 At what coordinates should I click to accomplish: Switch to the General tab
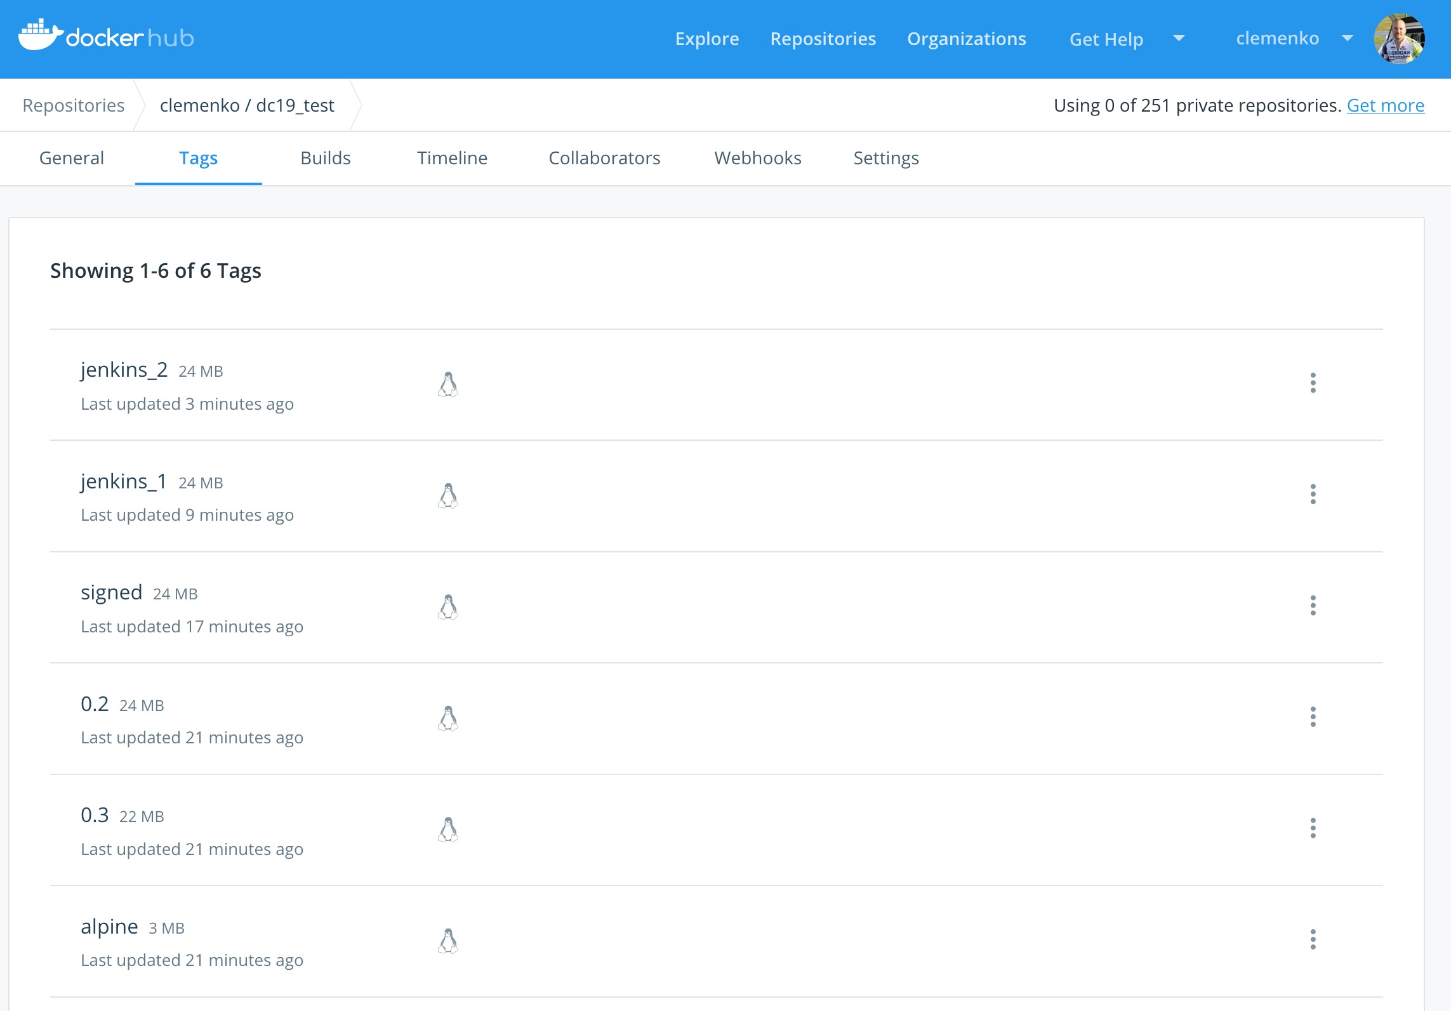[72, 157]
